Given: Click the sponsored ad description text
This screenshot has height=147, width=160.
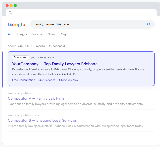Looking at the screenshot, I should click(x=78, y=72).
